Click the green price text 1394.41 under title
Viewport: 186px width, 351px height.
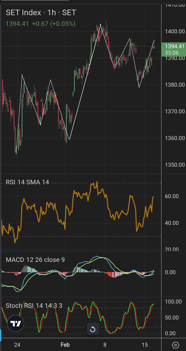tap(17, 24)
